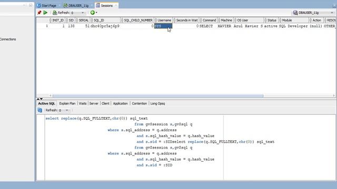Click the Refresh icon in the top toolbar
This screenshot has height=189, width=337.
coord(55,13)
